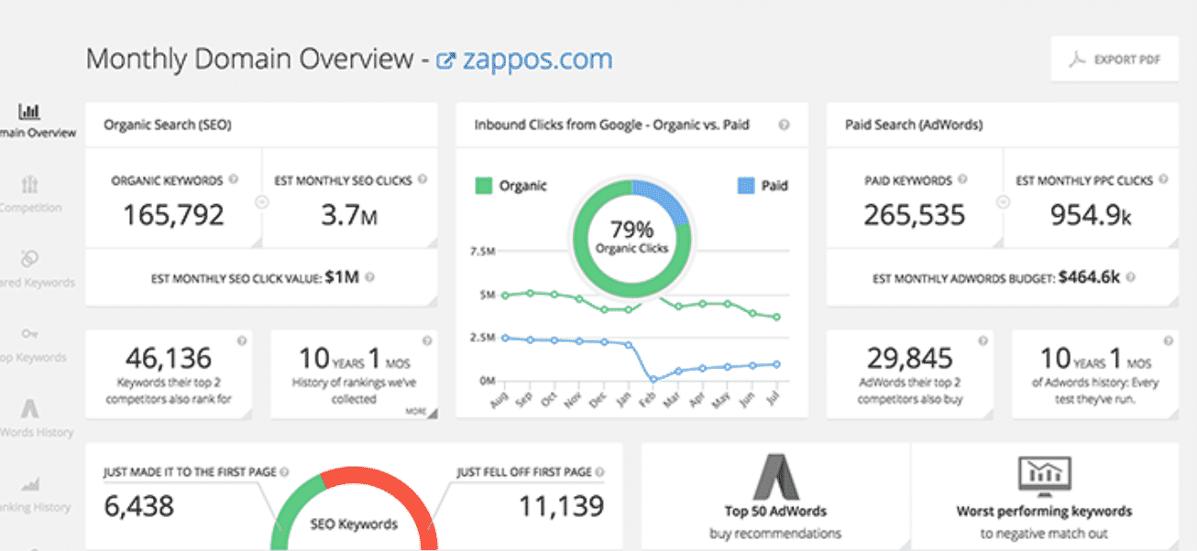Click the 265,535 paid keywords value

[914, 215]
